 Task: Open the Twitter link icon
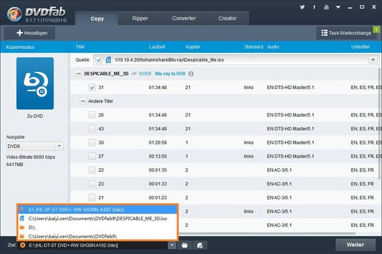(302, 7)
